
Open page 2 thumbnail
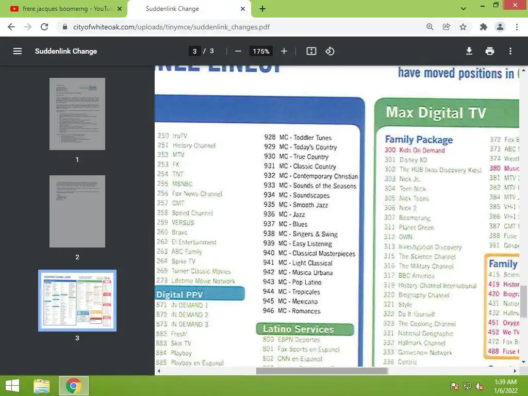[x=77, y=211]
